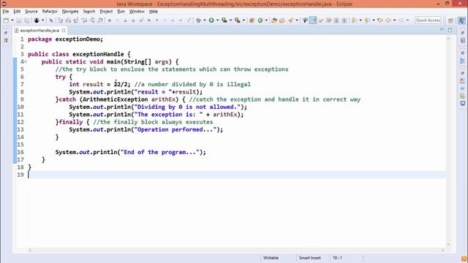Click the text 'int result' on line 7

coord(86,85)
